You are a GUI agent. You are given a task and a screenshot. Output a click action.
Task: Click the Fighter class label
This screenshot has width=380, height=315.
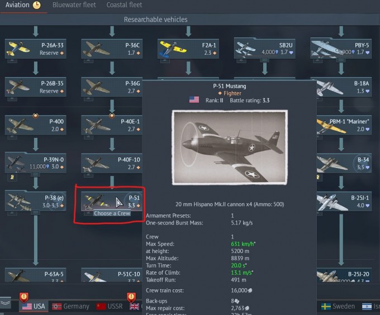(x=232, y=93)
